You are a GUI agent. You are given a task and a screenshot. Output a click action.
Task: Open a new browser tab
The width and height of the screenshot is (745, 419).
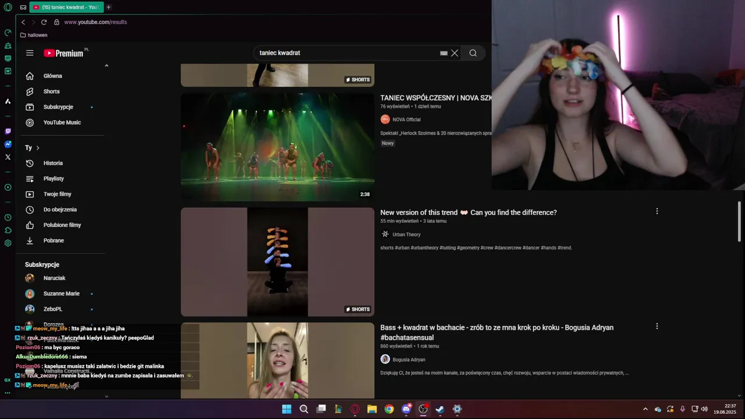point(108,7)
